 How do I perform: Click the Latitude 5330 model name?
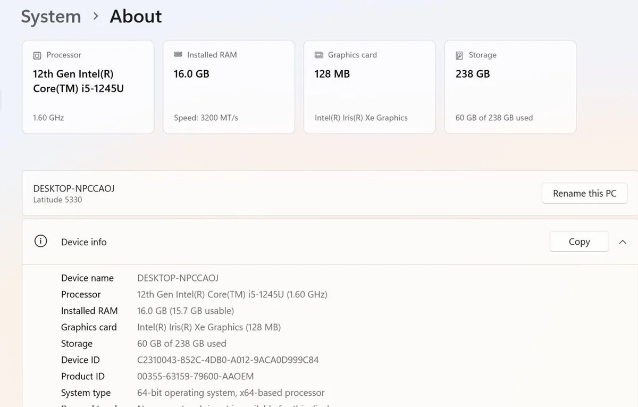(57, 200)
